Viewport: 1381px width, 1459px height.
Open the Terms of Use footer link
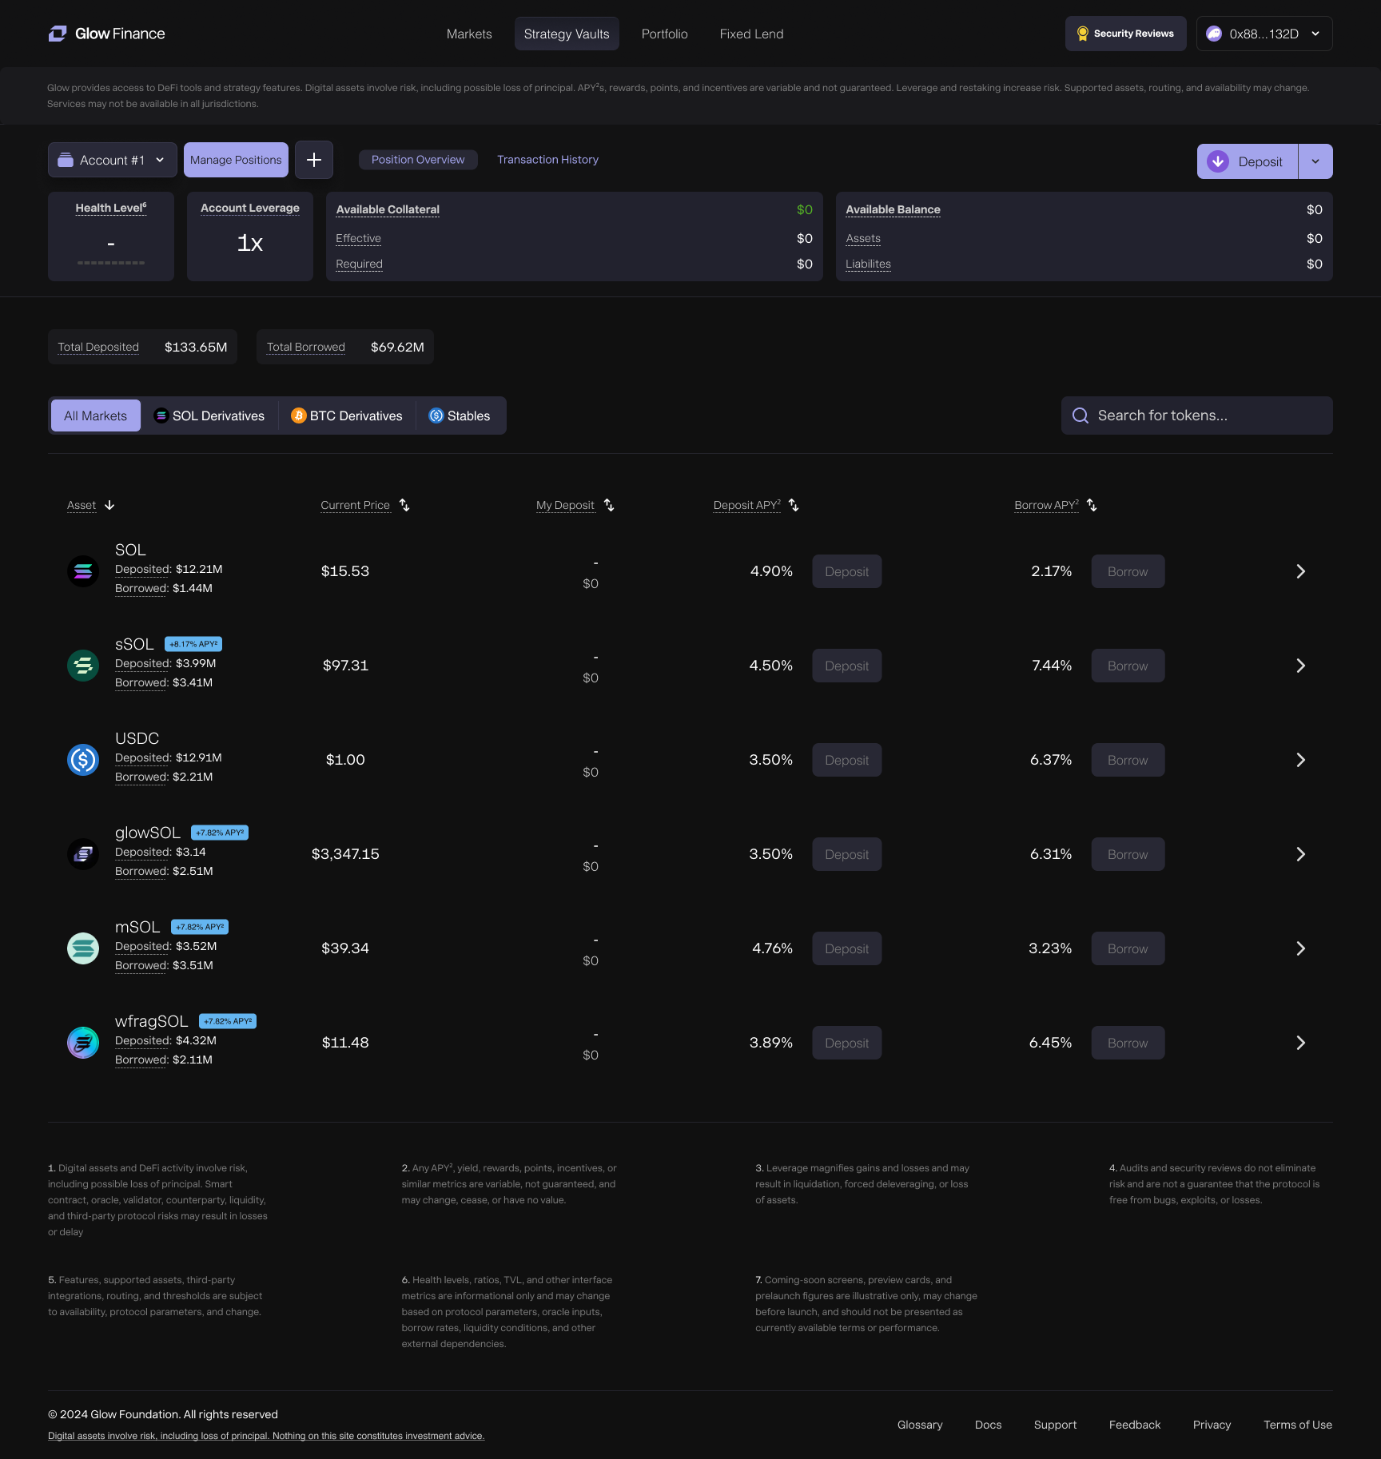point(1298,1425)
